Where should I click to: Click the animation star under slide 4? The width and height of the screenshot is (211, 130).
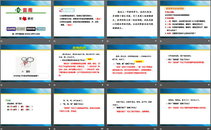(162, 40)
